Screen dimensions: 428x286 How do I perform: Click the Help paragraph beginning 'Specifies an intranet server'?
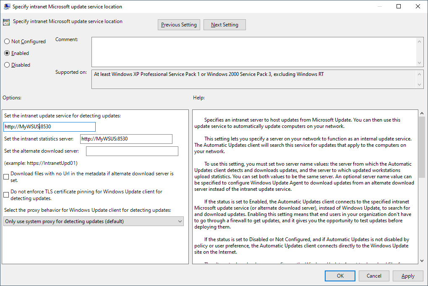tap(297, 123)
